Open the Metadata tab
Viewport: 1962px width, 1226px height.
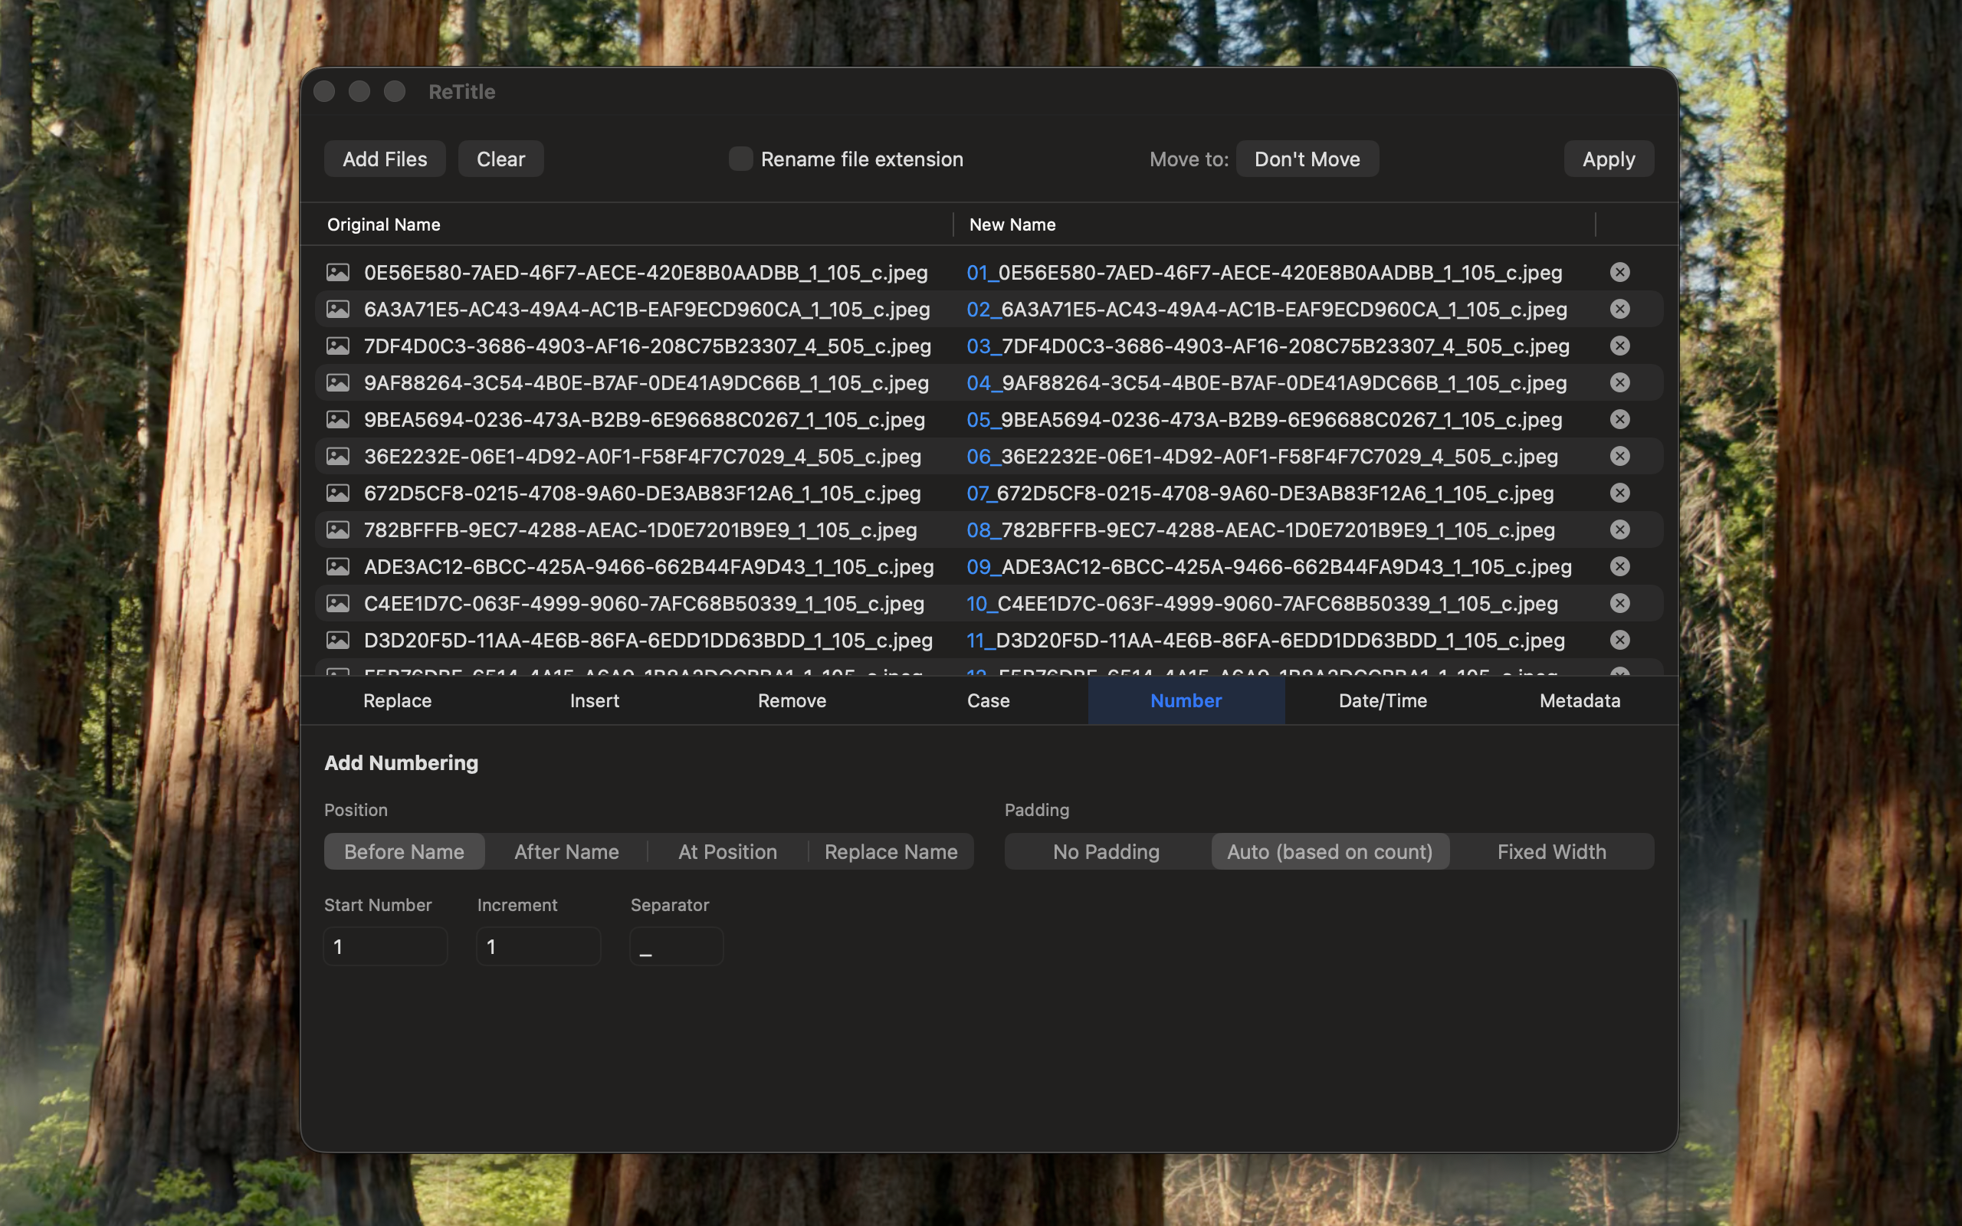1580,700
